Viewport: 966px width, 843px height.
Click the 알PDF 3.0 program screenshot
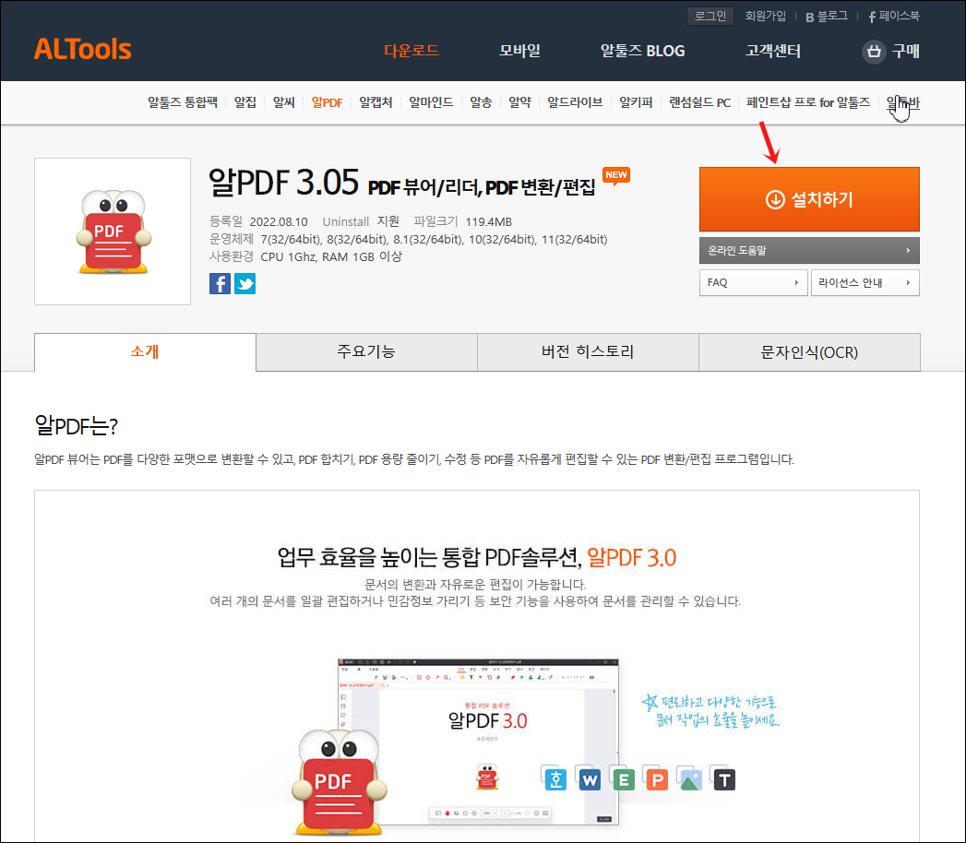[x=478, y=742]
